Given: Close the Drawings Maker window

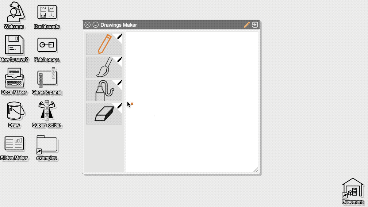Looking at the screenshot, I should pyautogui.click(x=87, y=25).
